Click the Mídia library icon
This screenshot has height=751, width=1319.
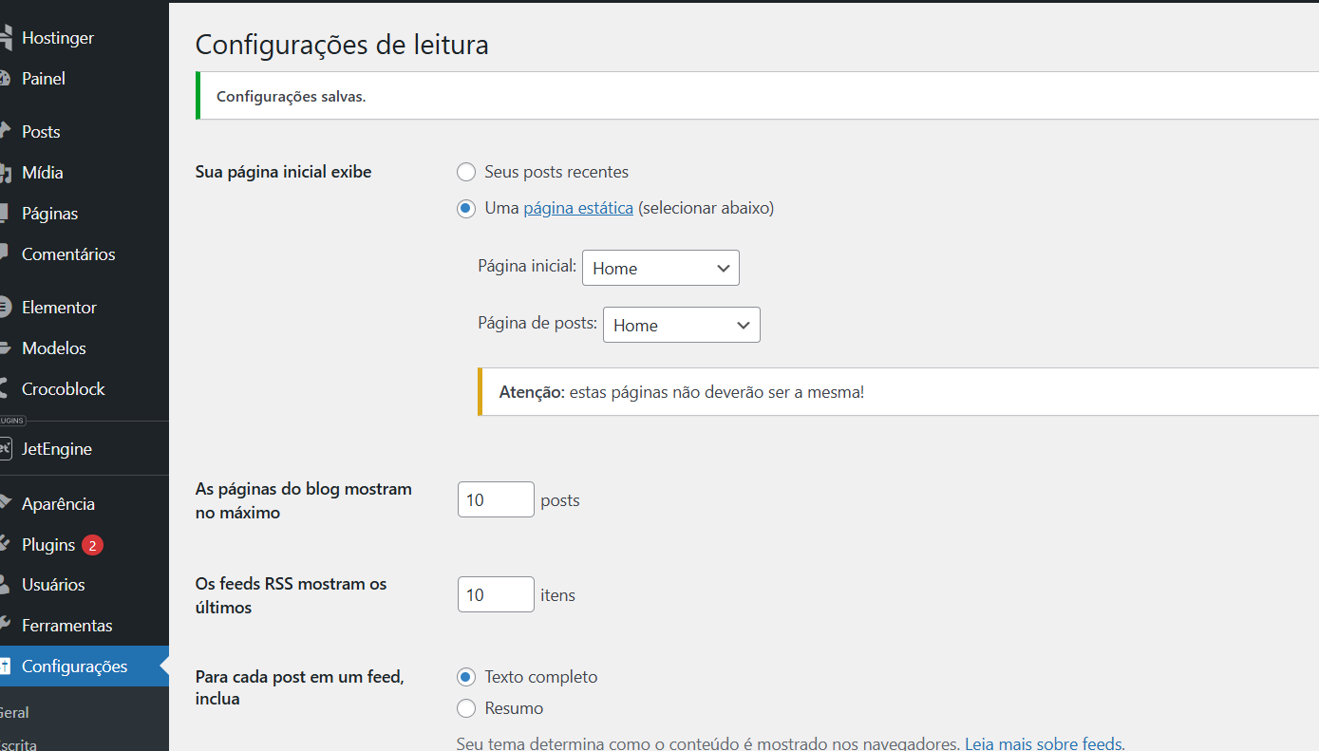click(5, 173)
